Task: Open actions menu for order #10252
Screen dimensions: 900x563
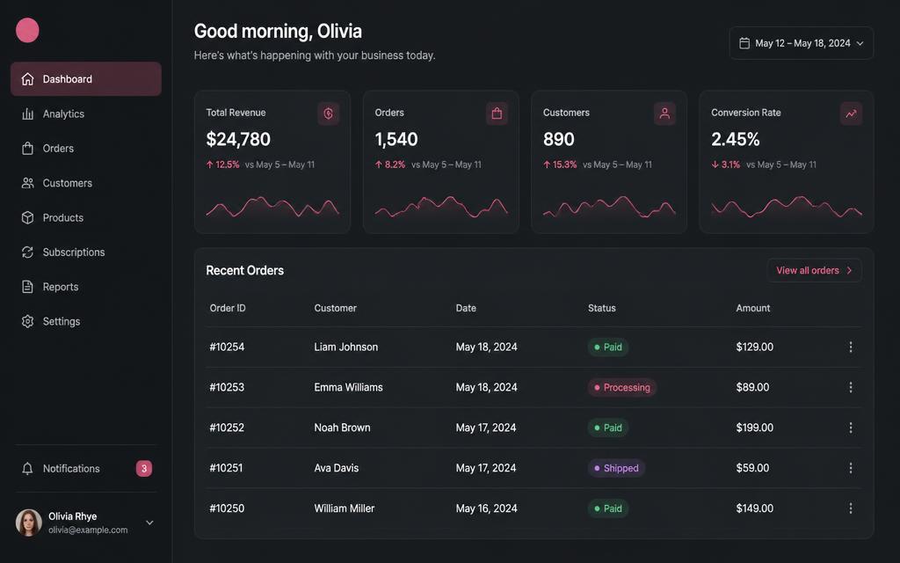Action: coord(851,428)
